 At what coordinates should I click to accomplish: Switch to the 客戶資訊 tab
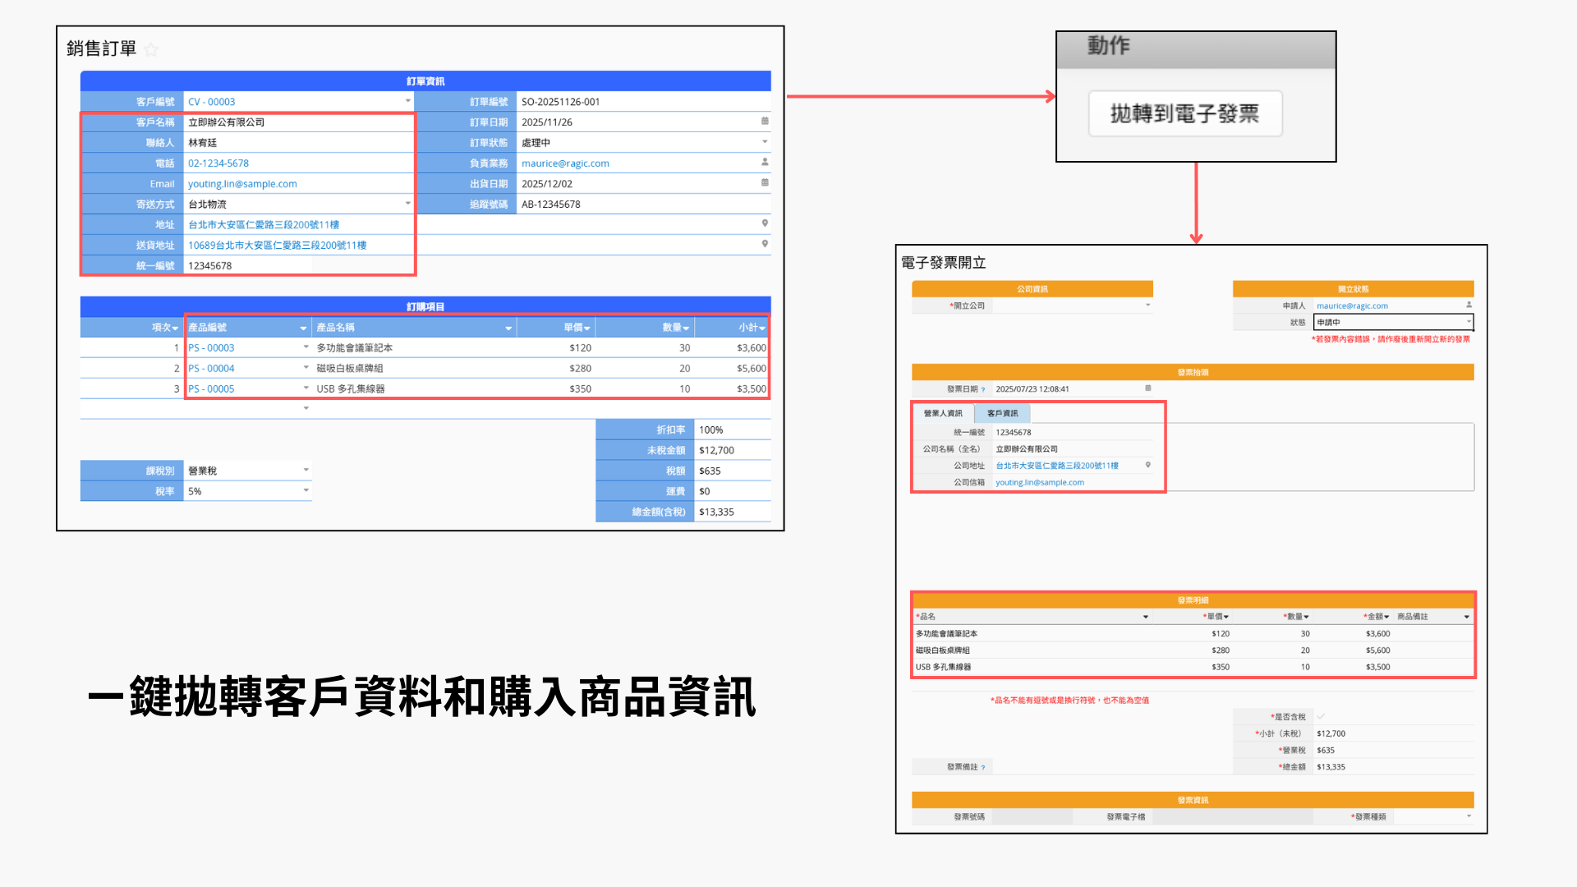1002,413
